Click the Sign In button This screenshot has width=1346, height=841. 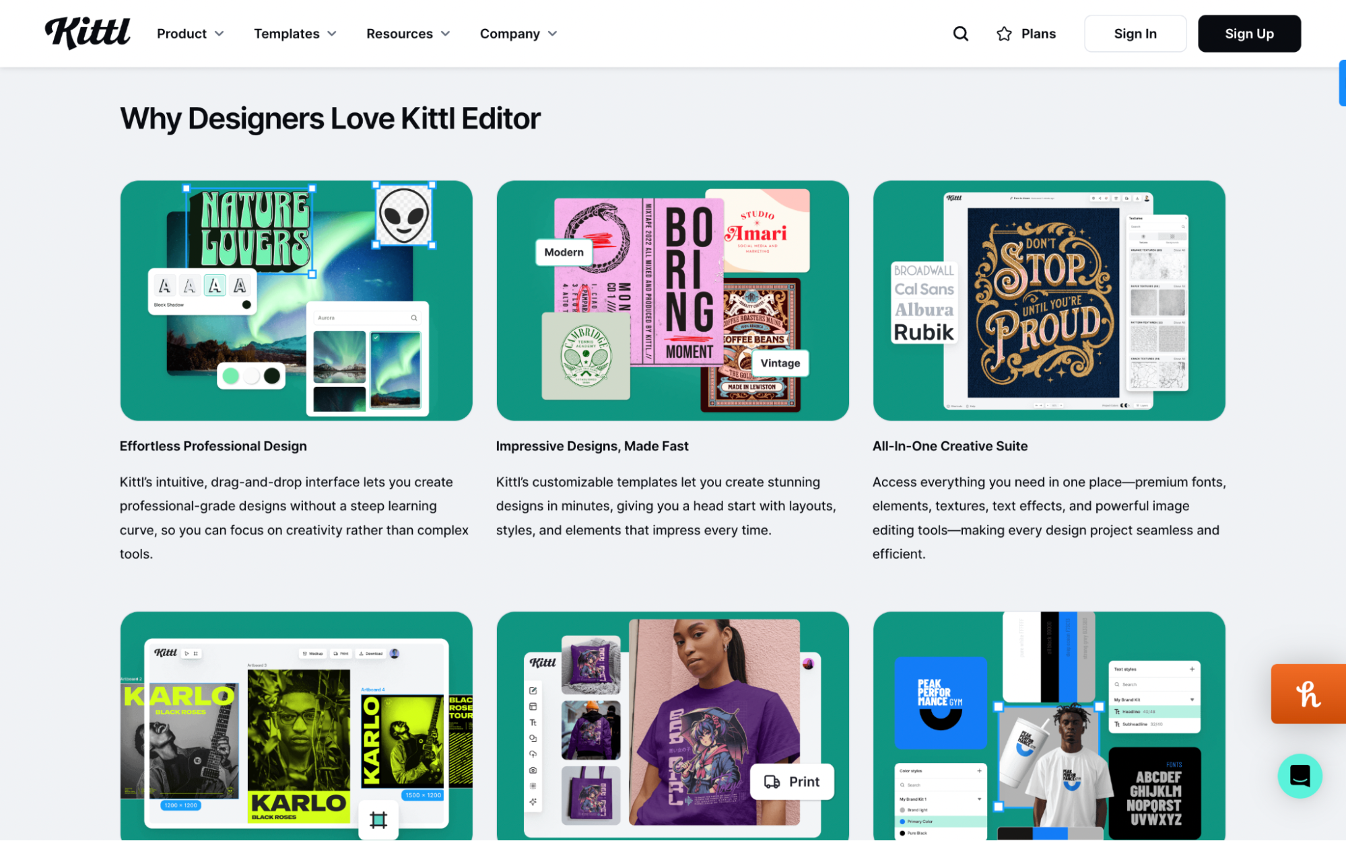tap(1135, 34)
